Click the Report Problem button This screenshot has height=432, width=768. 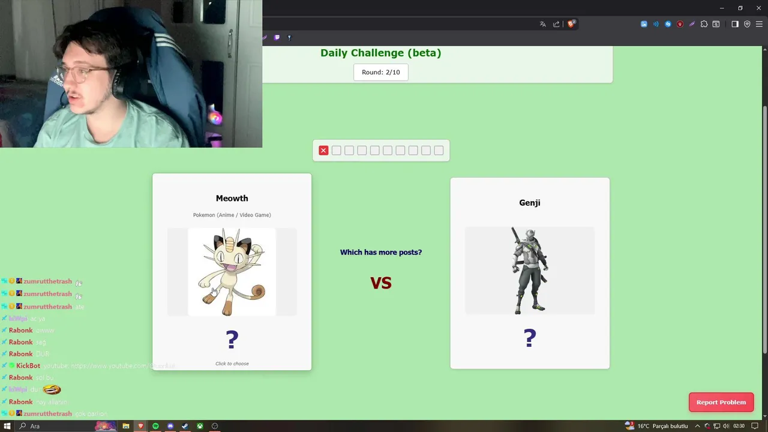coord(721,402)
